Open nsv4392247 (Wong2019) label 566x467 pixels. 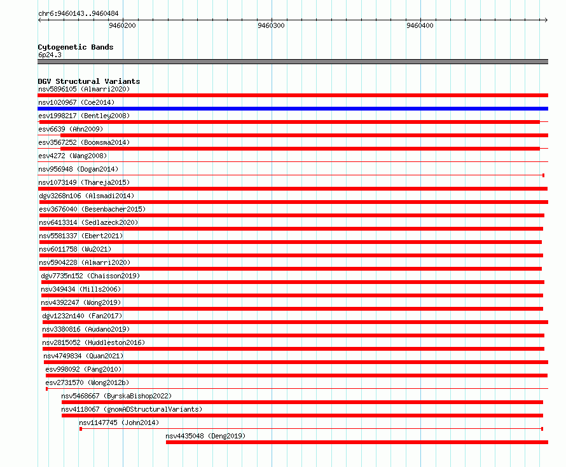click(81, 302)
